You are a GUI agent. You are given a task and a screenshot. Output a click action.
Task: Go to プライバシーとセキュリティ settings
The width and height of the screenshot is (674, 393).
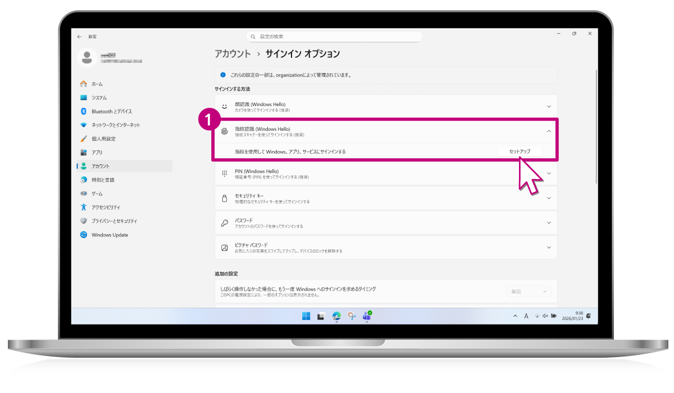click(114, 221)
